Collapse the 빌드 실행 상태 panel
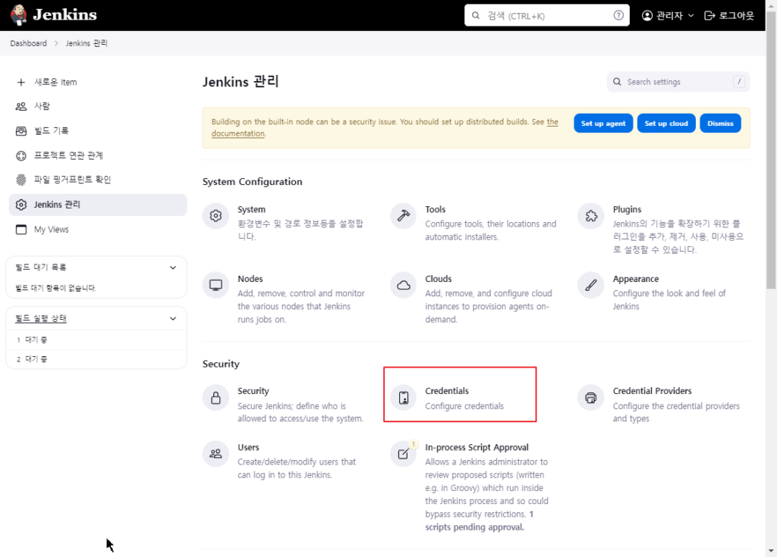 coord(173,319)
